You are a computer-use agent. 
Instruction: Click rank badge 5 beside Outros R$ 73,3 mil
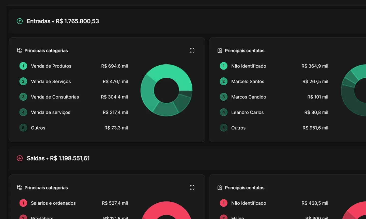[23, 128]
